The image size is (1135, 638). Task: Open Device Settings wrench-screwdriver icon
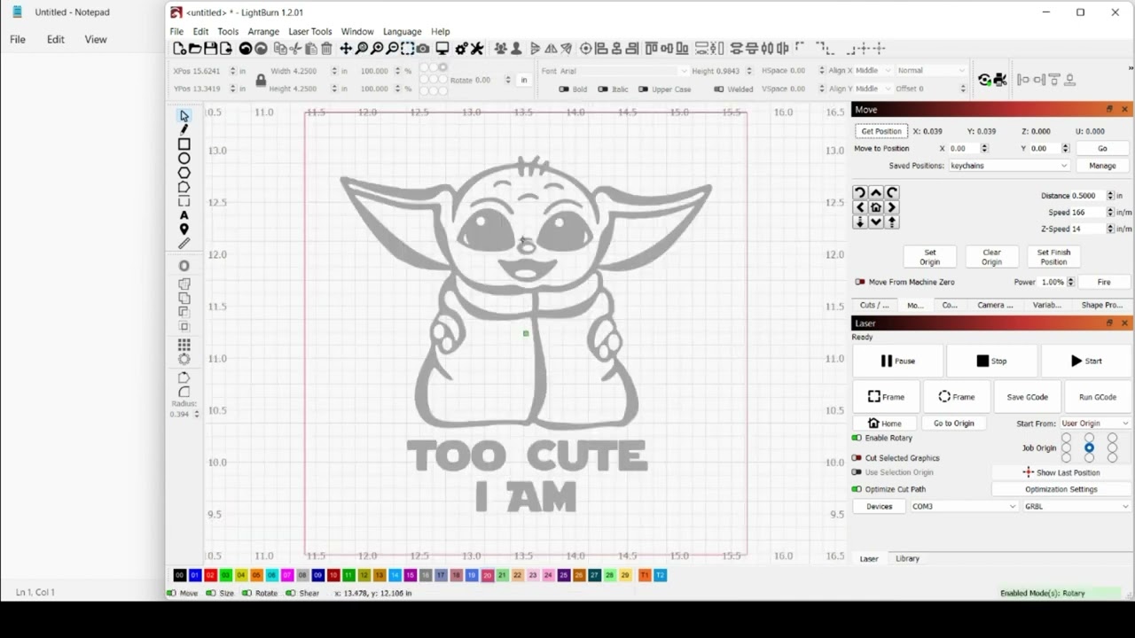tap(477, 49)
